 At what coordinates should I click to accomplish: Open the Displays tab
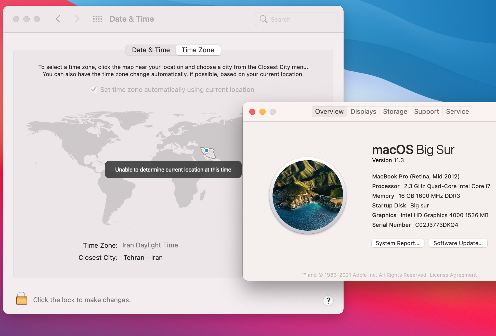pos(363,112)
